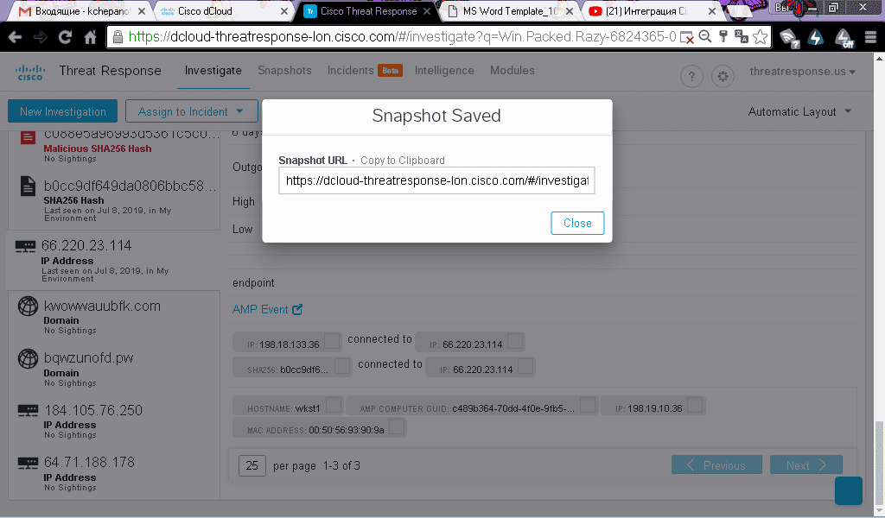The height and width of the screenshot is (518, 885).
Task: Click the Cisco logo
Action: [30, 72]
